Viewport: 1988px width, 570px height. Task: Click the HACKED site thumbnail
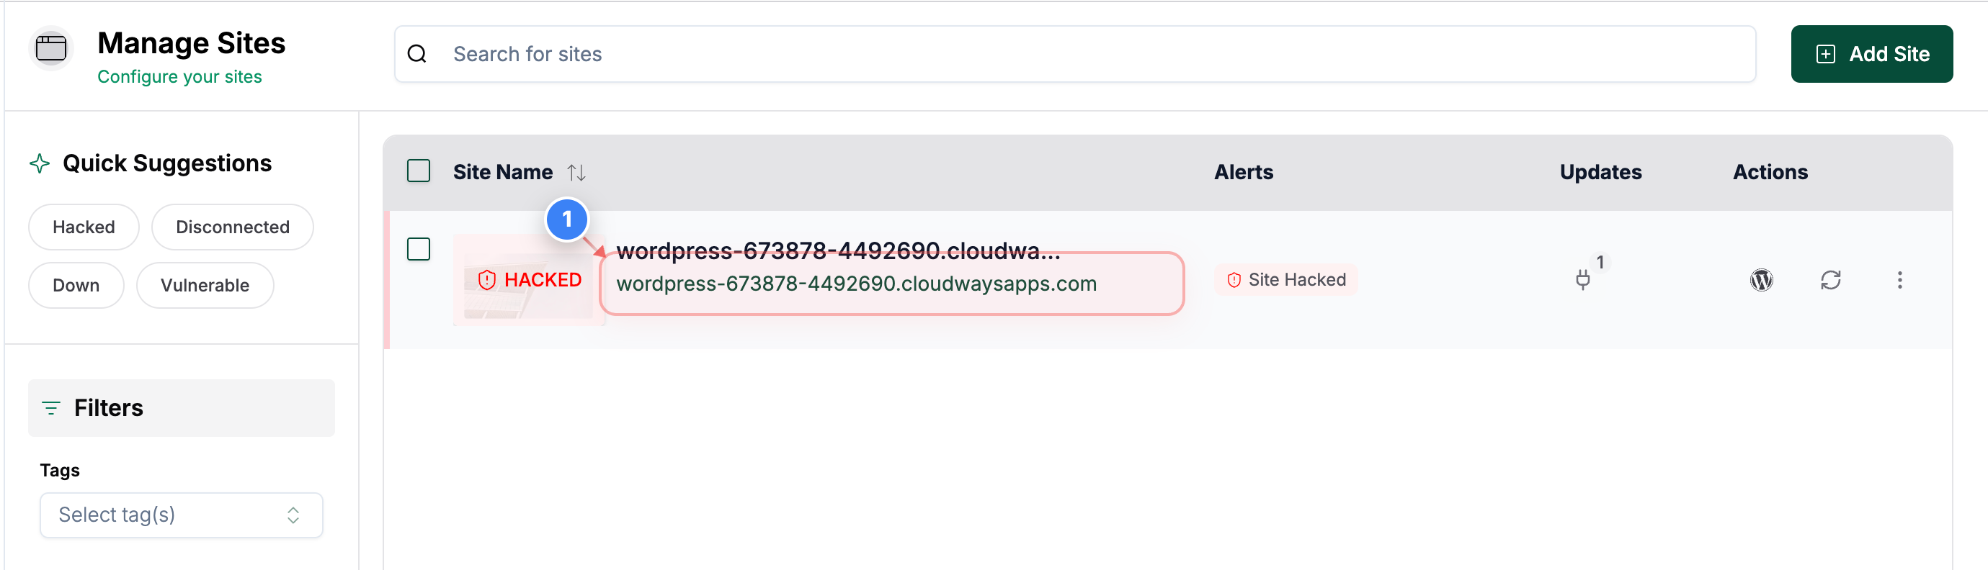(x=529, y=280)
